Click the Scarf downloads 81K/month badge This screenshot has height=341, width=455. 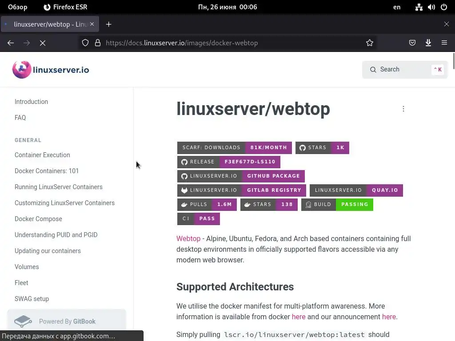[235, 147]
